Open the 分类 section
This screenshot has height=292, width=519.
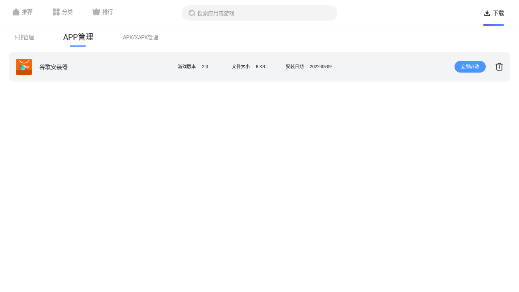[x=67, y=12]
